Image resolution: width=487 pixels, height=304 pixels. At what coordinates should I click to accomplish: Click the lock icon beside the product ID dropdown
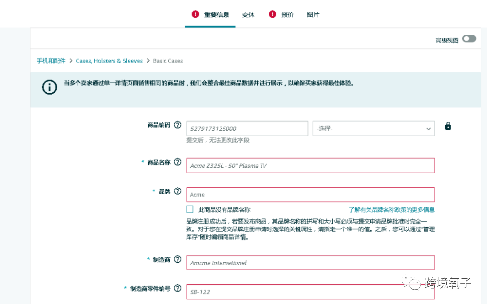[x=448, y=126]
